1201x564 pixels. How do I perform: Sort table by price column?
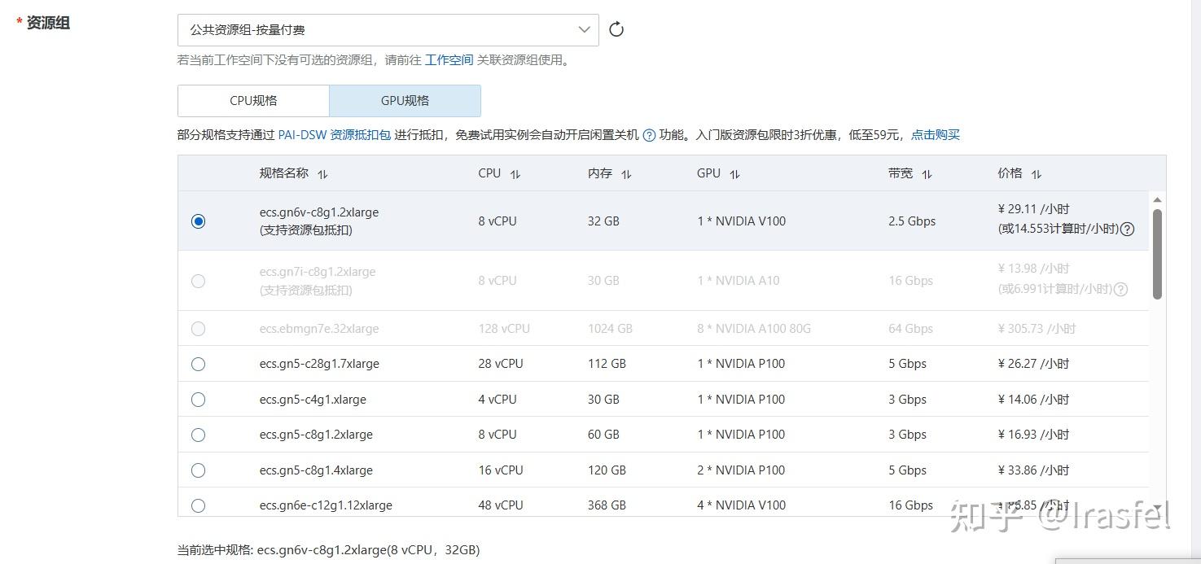coord(1036,174)
